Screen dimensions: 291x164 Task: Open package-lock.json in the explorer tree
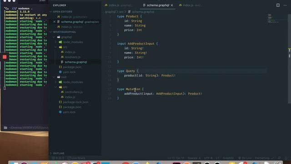click(x=75, y=102)
